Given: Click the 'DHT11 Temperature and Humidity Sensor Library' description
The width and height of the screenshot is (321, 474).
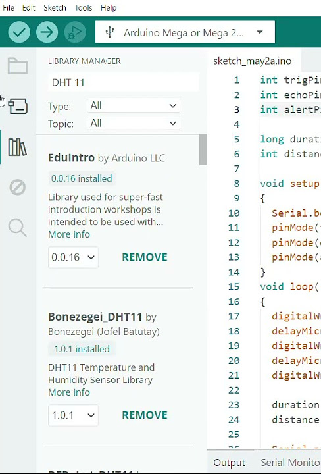Looking at the screenshot, I should tap(101, 374).
